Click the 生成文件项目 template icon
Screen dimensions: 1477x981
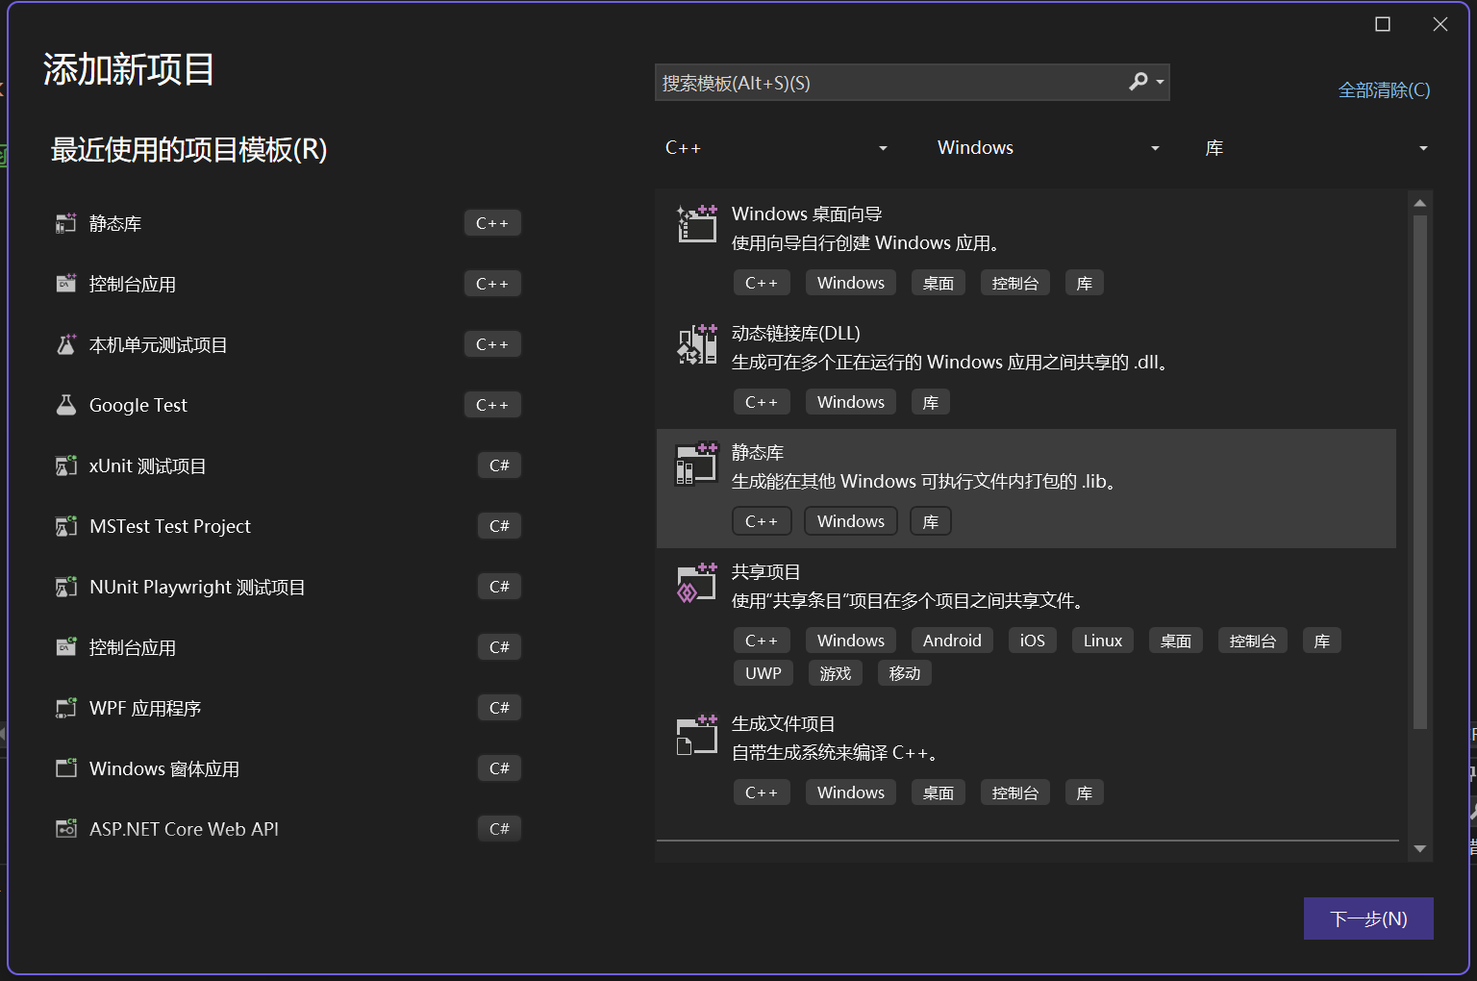click(697, 734)
